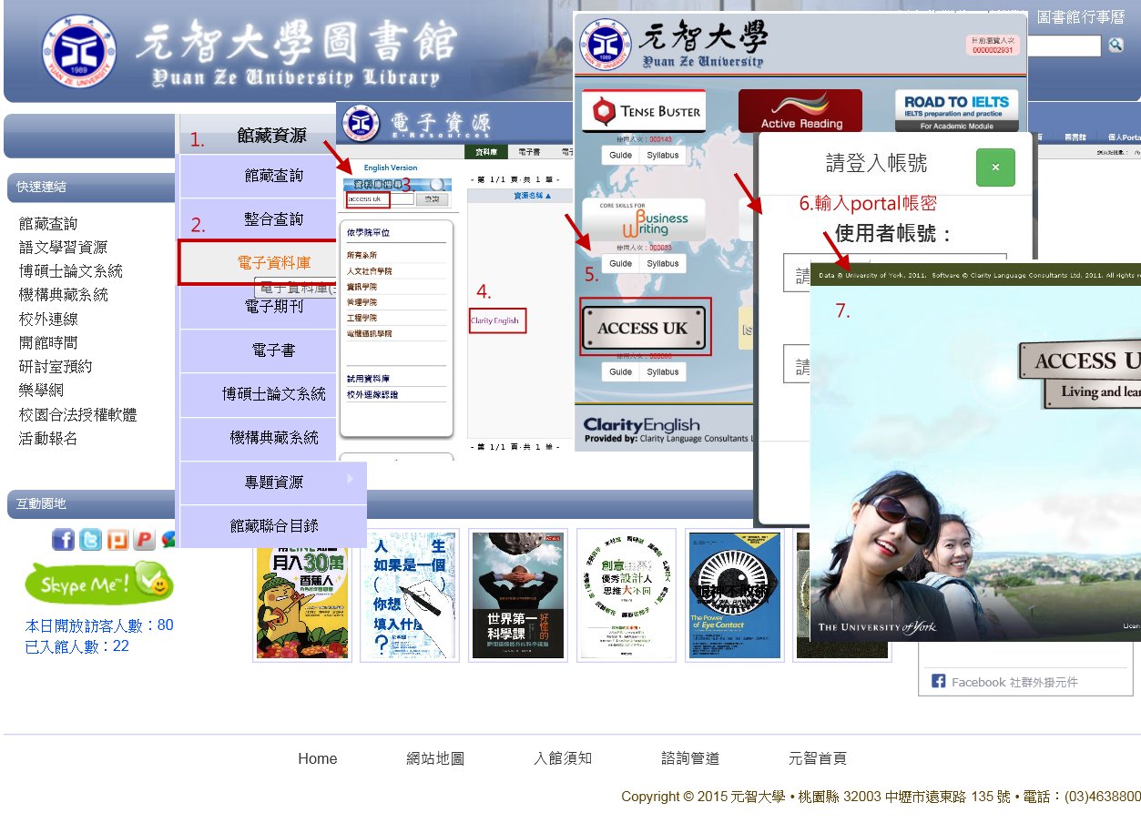Open the 世界第一科學課 book cover
Viewport: 1141px width, 823px height.
(518, 595)
